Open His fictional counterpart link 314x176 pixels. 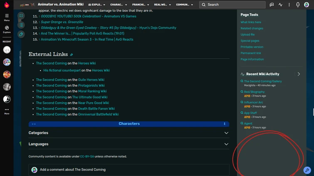62,70
